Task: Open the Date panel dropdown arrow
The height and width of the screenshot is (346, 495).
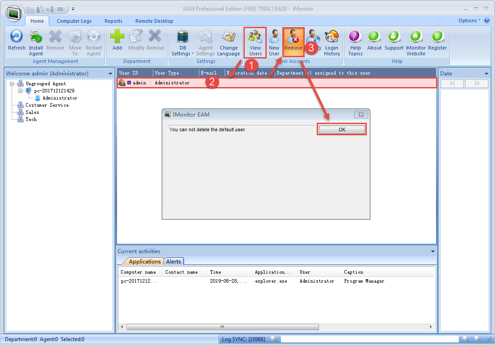Action: (486, 74)
